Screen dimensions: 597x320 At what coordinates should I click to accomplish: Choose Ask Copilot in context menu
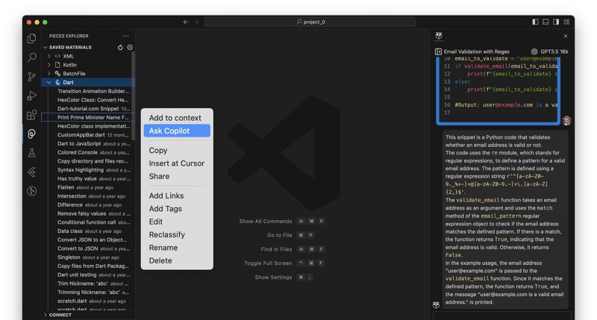(177, 131)
